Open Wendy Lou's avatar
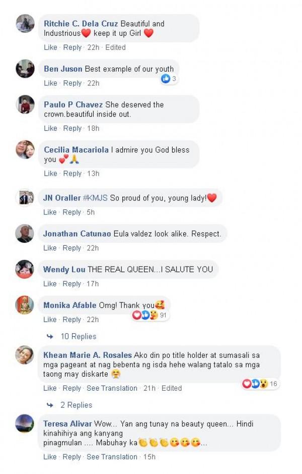Image resolution: width=302 pixels, height=474 pixels. tap(25, 269)
